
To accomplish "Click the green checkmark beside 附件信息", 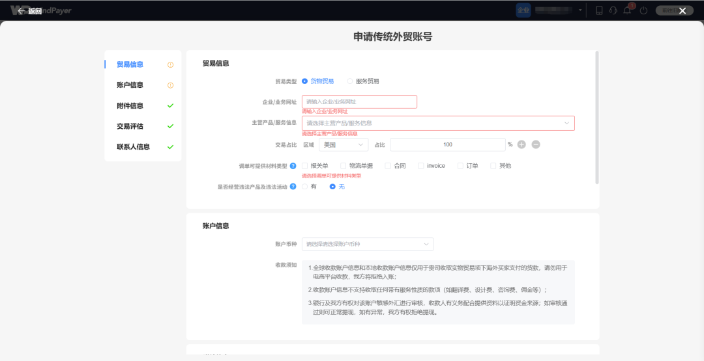I will tap(170, 106).
